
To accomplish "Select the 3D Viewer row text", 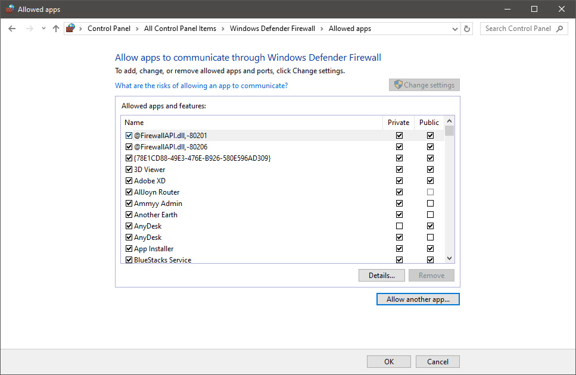I will point(150,170).
